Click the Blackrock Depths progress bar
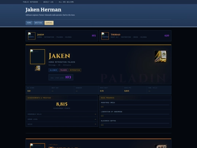 pos(135,123)
